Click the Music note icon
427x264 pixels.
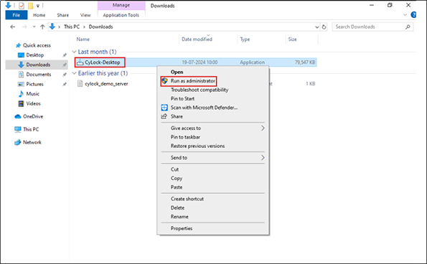(x=21, y=94)
